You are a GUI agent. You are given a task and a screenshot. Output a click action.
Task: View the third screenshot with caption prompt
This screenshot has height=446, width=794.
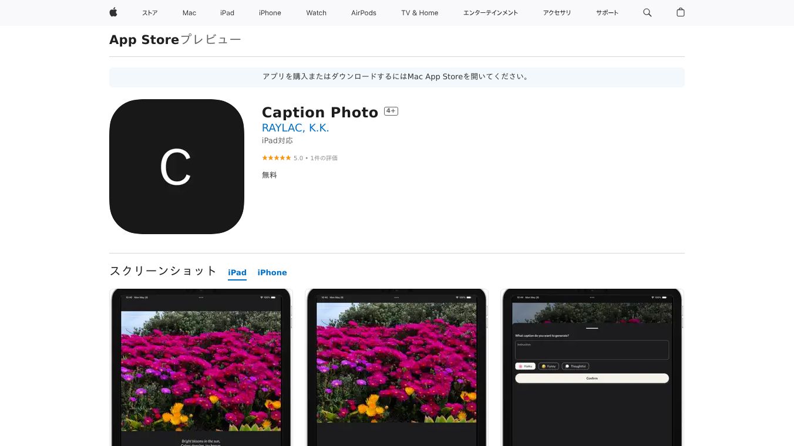click(x=592, y=367)
